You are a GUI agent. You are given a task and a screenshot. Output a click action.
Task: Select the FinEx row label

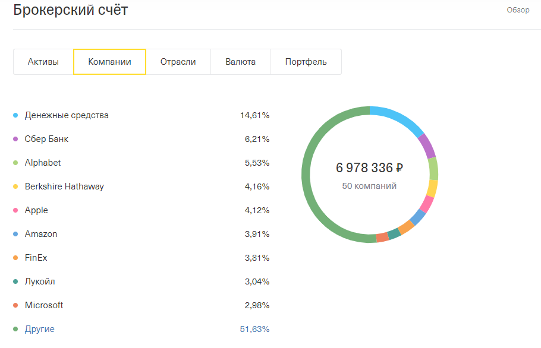[36, 258]
